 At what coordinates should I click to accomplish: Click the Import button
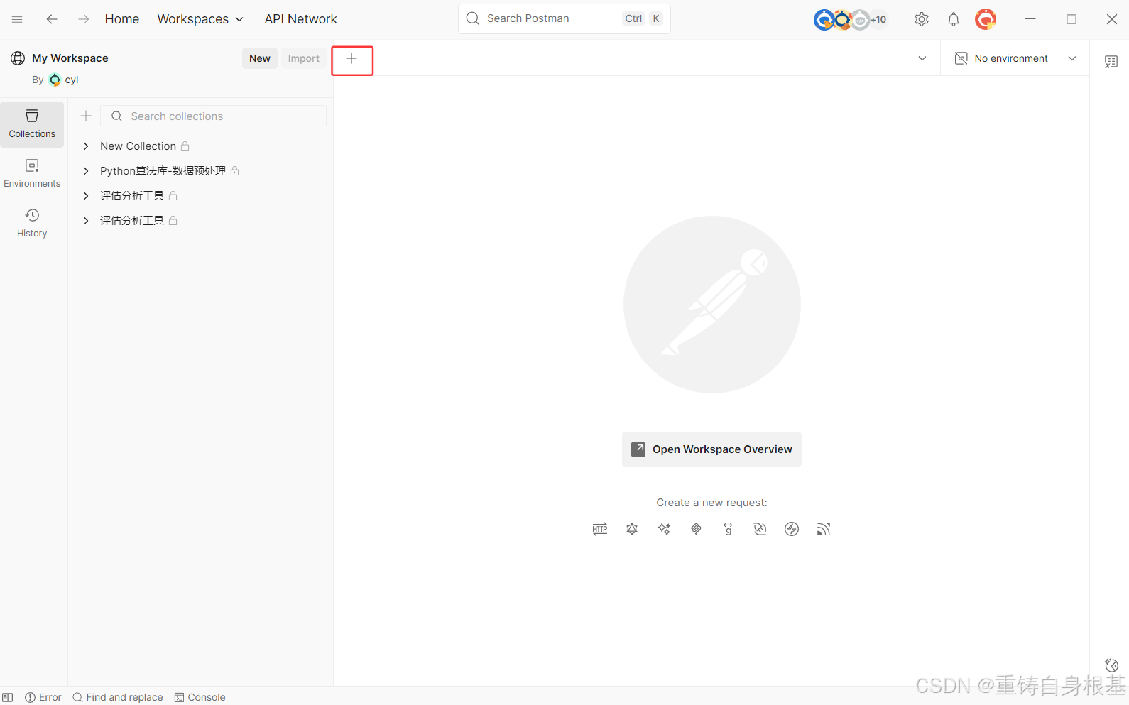click(304, 58)
